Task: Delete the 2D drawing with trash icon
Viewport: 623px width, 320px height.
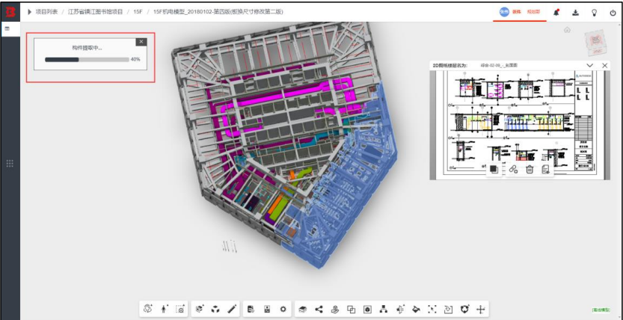Action: pyautogui.click(x=530, y=169)
